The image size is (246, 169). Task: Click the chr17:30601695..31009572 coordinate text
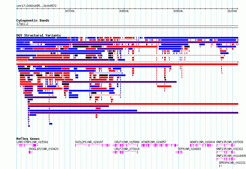click(36, 6)
